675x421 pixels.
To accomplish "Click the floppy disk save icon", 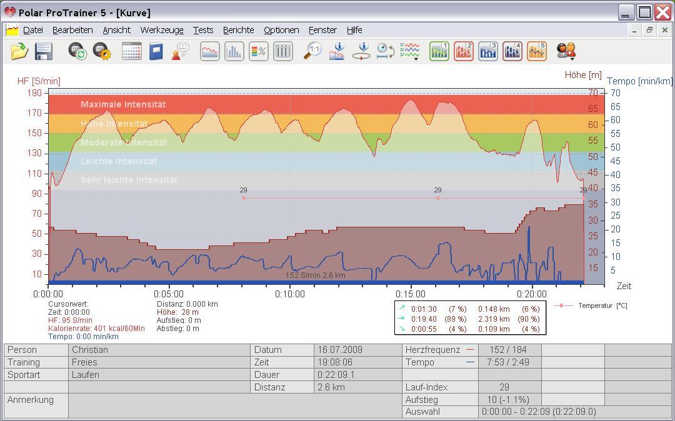I will tap(44, 51).
